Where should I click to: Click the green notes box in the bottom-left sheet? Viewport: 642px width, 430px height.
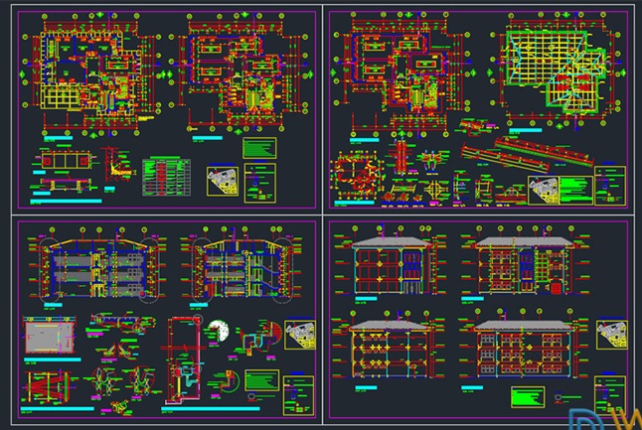(x=262, y=380)
